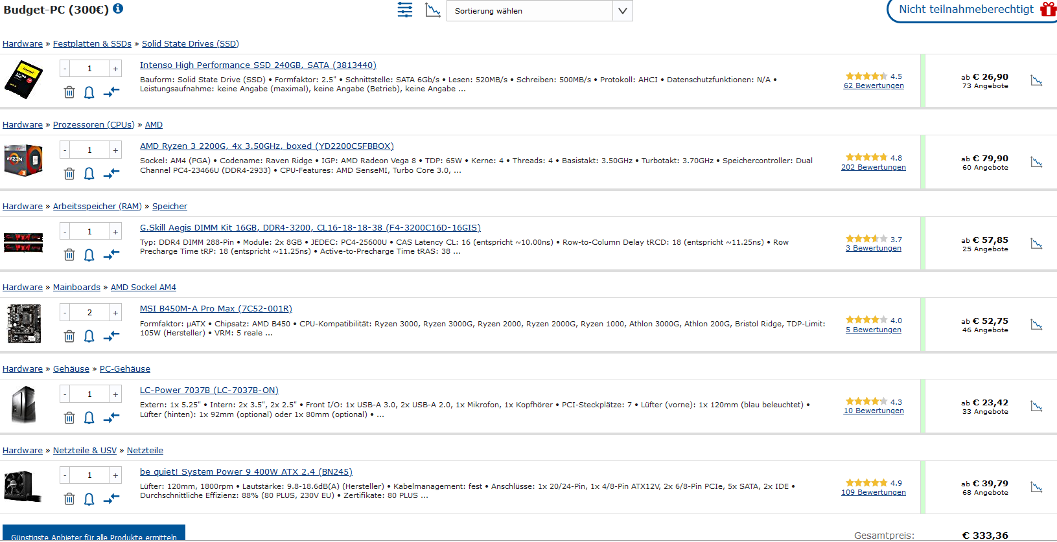The height and width of the screenshot is (542, 1057).
Task: Delete LC-Power 7037B case from list
Action: point(69,418)
